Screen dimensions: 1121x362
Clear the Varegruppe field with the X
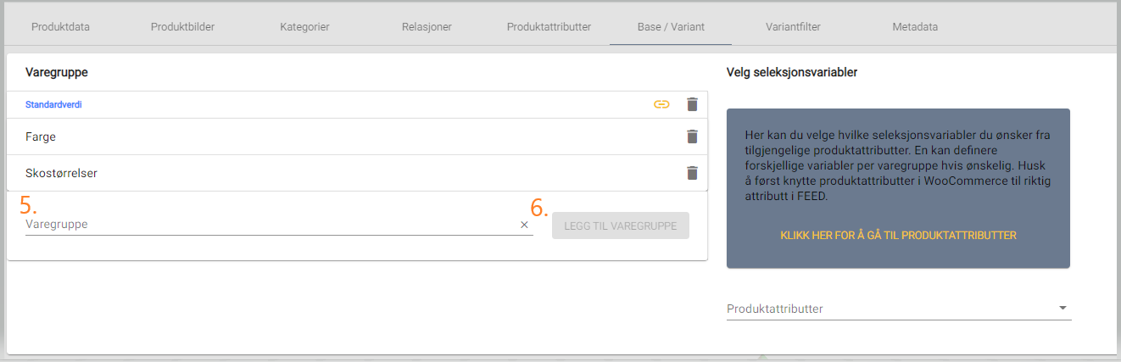(524, 225)
